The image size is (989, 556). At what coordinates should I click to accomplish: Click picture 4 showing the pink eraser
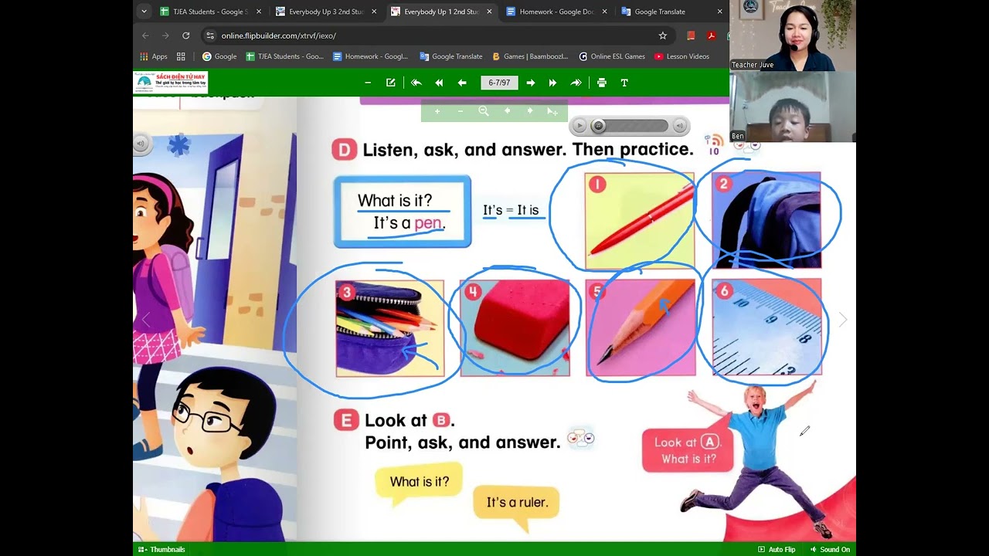coord(515,328)
